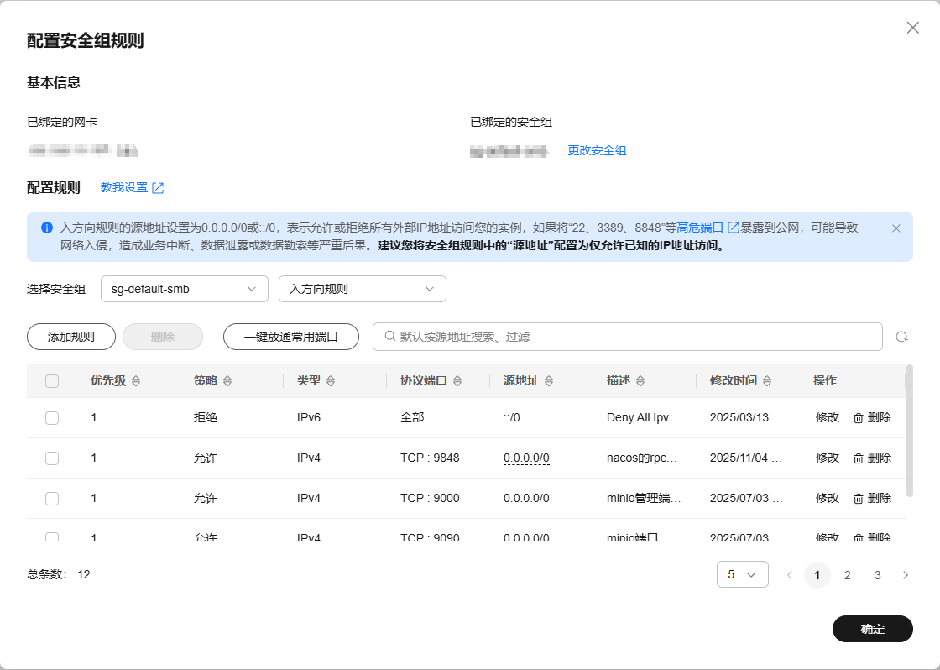Check the IPv6 拒绝 rule checkbox
The image size is (940, 670).
click(52, 418)
